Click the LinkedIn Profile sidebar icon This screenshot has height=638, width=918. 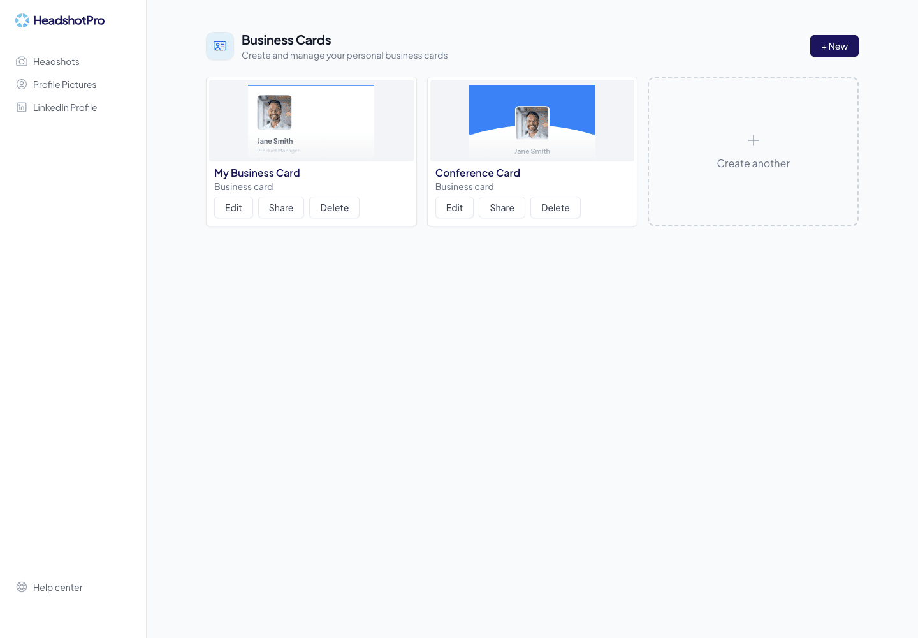[x=22, y=107]
